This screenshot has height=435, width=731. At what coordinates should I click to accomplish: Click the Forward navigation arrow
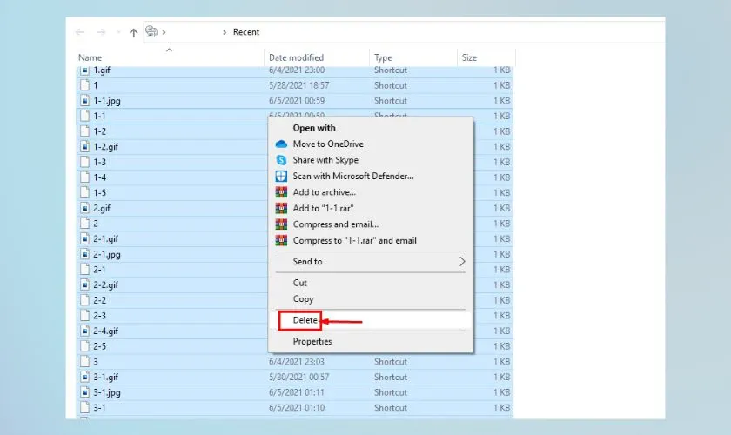coord(100,32)
